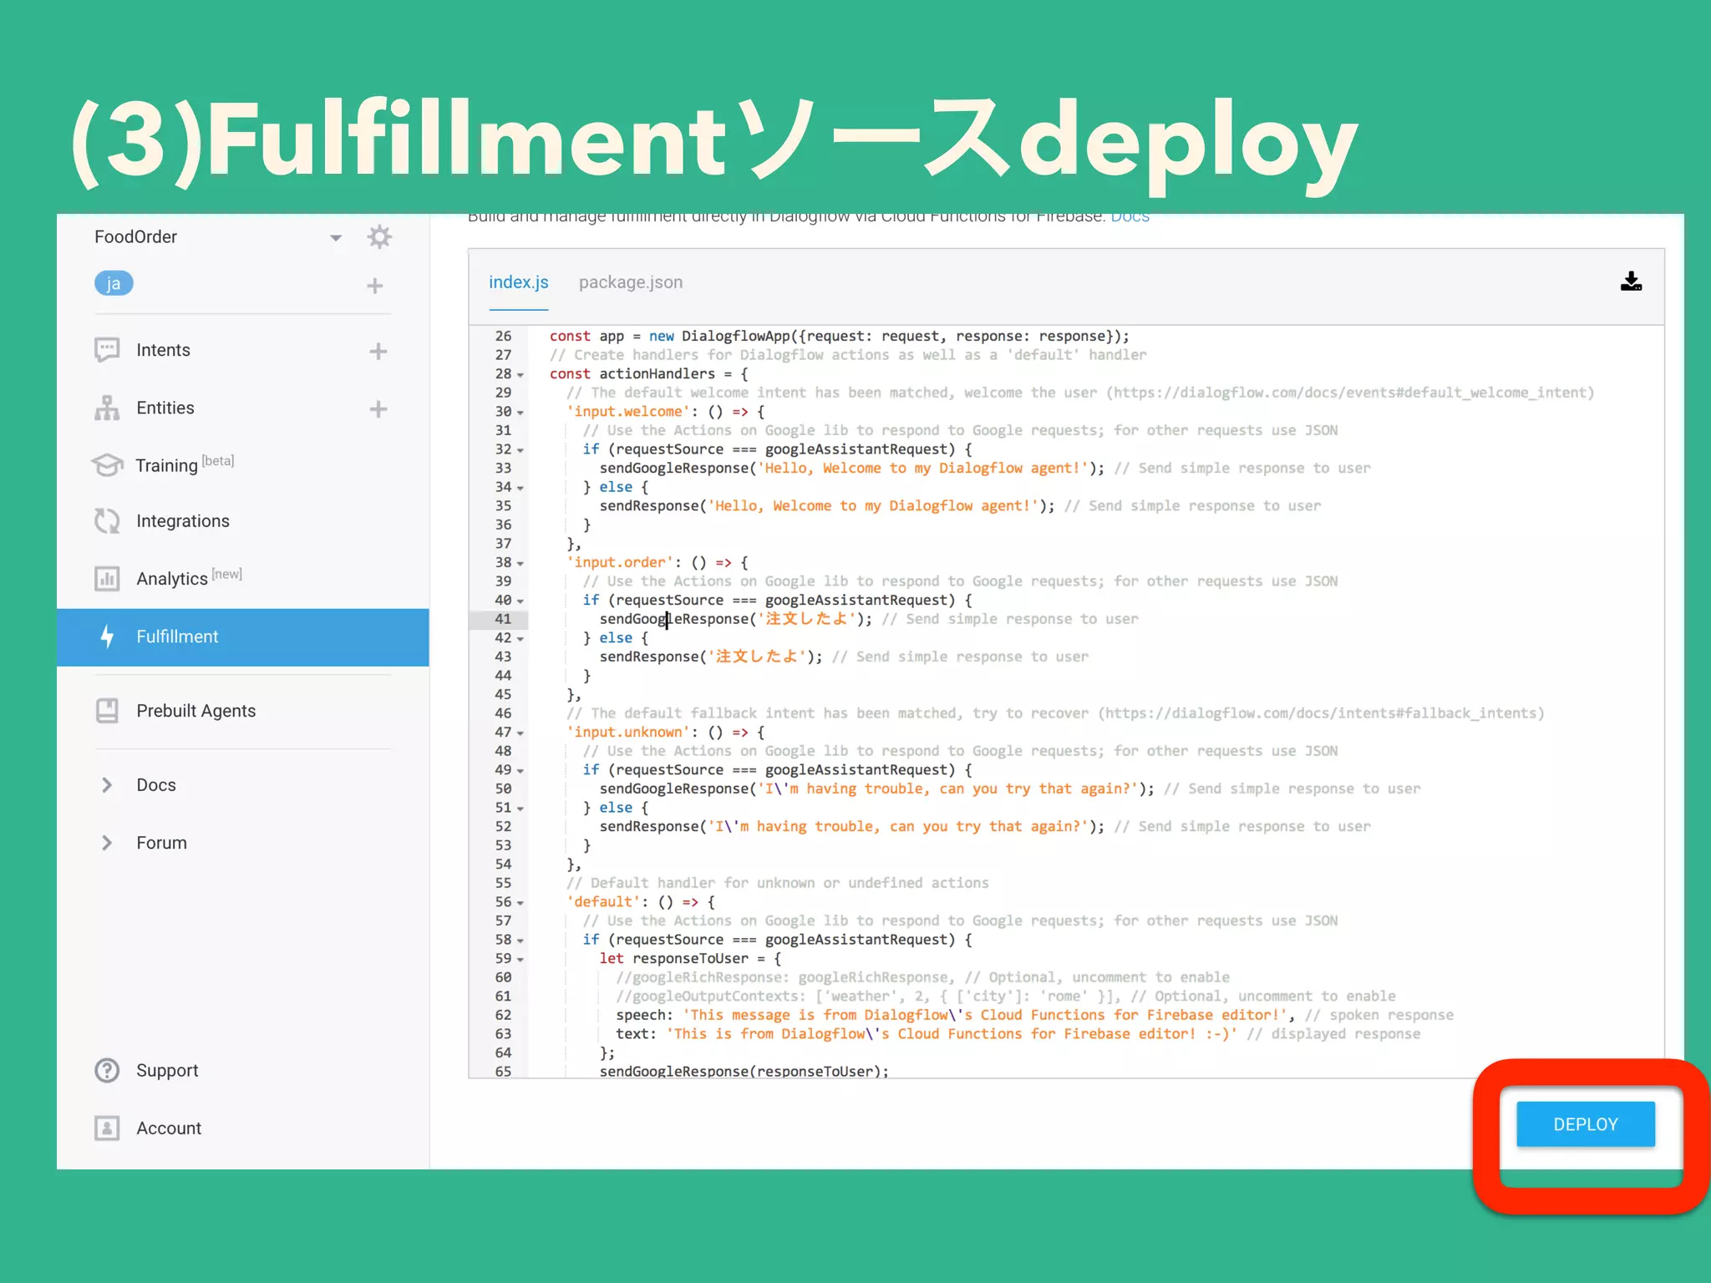
Task: Collapse code fold at line 28
Action: [520, 375]
